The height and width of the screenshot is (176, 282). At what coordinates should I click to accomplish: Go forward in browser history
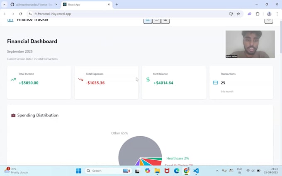(12, 14)
